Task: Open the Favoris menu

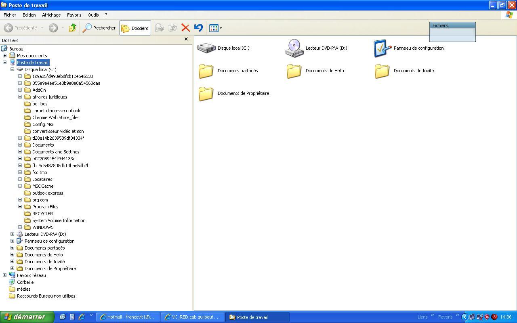Action: coord(74,15)
